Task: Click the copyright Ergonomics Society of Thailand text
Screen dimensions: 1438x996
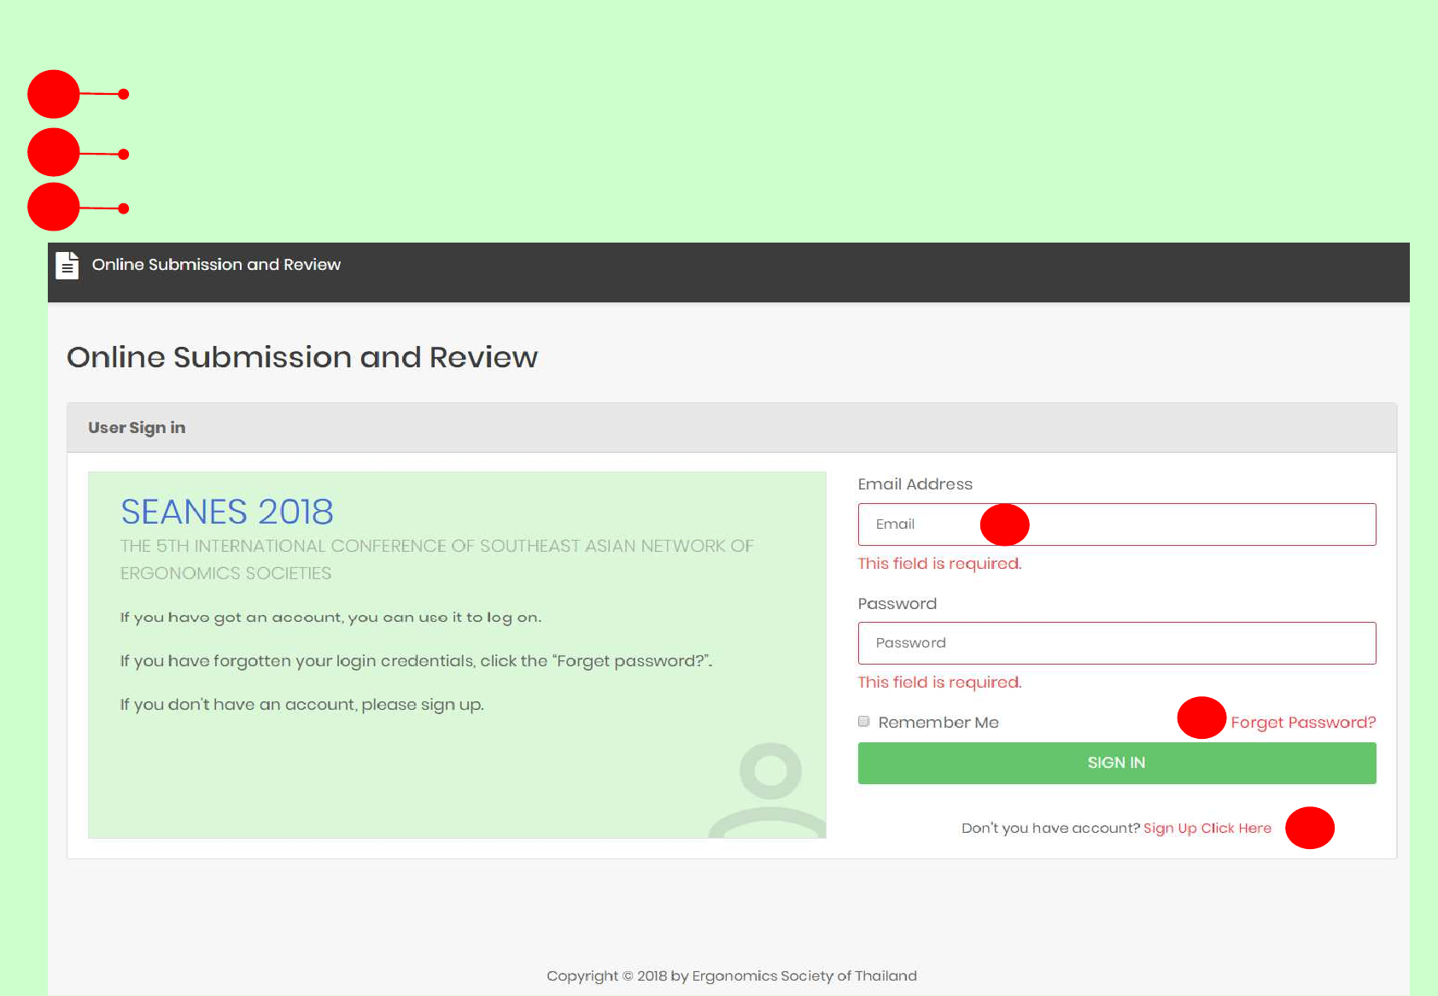Action: click(x=732, y=976)
